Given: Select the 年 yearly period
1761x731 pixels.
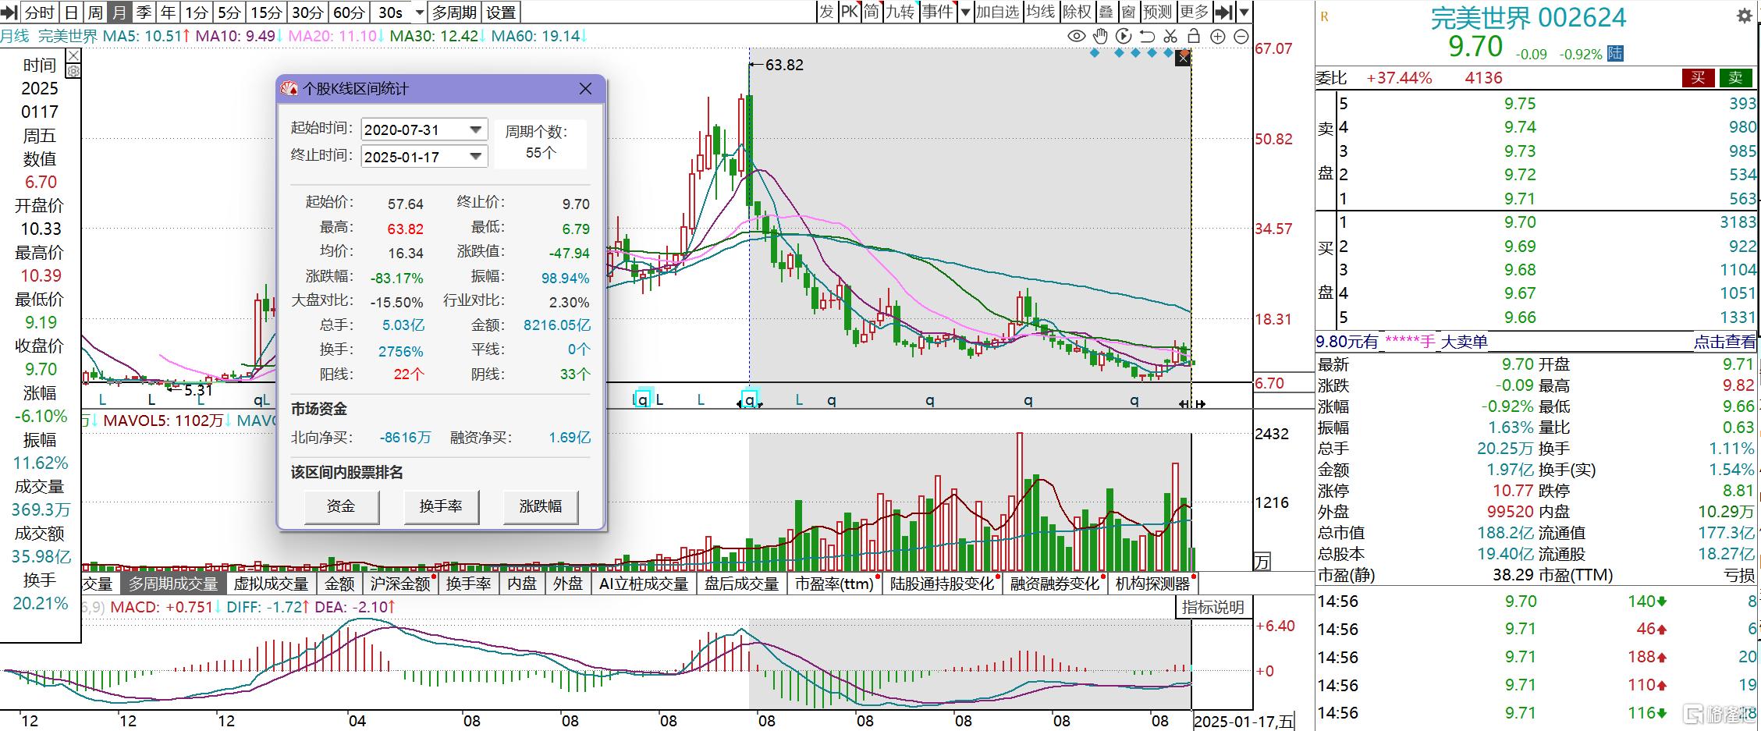Looking at the screenshot, I should pyautogui.click(x=168, y=12).
